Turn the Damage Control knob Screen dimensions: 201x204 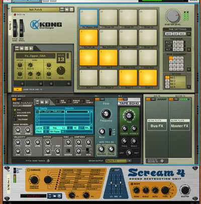click(34, 180)
